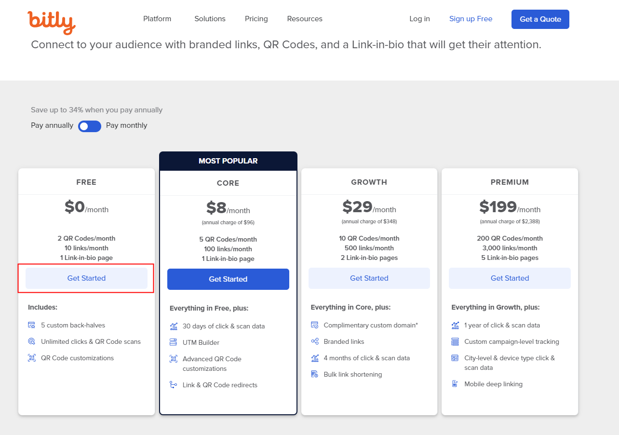Viewport: 619px width, 435px height.
Task: Click the icon next to Unlimited clicks & QR Code scans
Action: click(x=32, y=341)
